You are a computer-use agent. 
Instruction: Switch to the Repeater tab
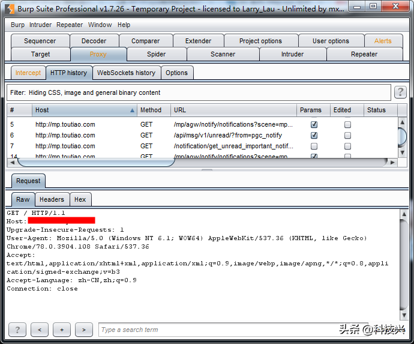click(x=364, y=54)
